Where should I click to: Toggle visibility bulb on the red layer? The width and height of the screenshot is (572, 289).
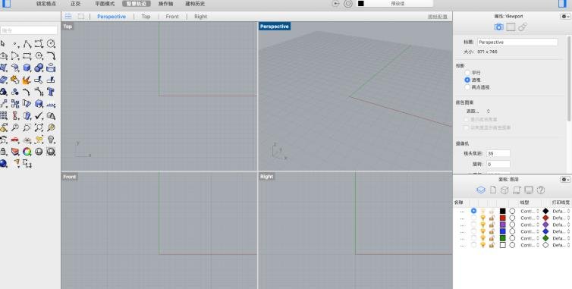pos(483,218)
